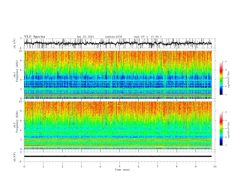This screenshot has height=187, width=242.
Task: Click the ch.3 flat voltage trace
Action: pos(118,156)
